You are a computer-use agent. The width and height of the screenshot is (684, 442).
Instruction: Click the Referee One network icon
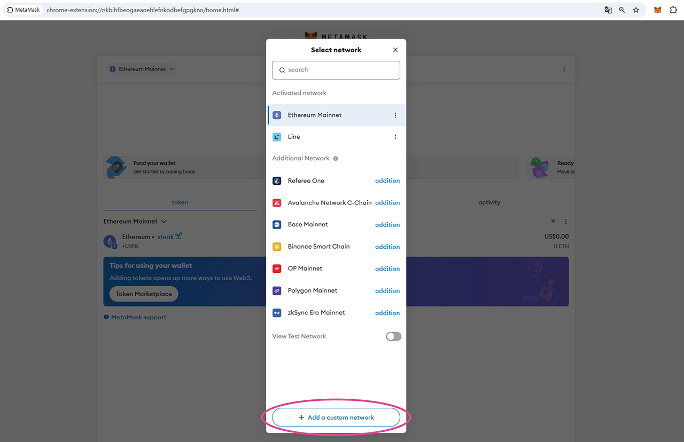277,181
